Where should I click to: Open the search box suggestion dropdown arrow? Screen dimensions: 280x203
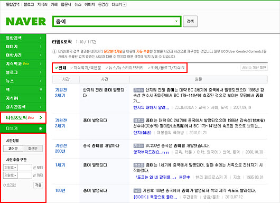tap(176, 21)
